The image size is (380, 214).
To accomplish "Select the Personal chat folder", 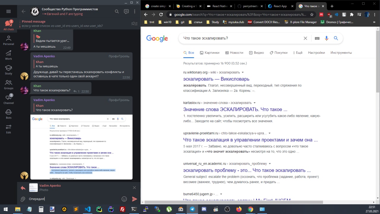I will coord(9,40).
